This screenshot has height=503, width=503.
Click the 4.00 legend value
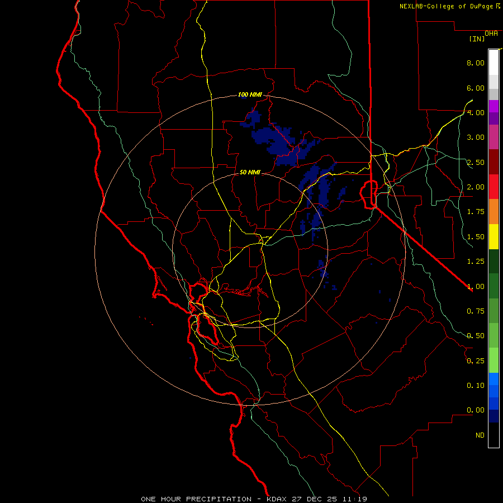click(476, 112)
